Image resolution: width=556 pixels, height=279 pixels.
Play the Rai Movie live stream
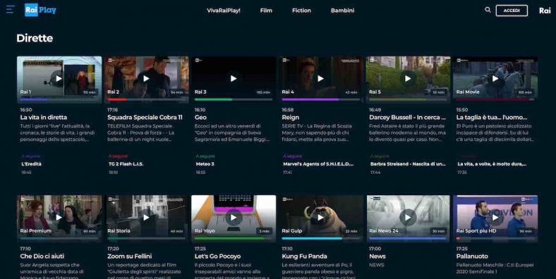point(495,79)
